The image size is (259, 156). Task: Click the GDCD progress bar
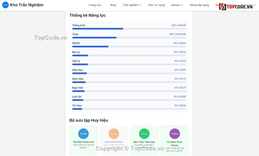click(x=129, y=47)
